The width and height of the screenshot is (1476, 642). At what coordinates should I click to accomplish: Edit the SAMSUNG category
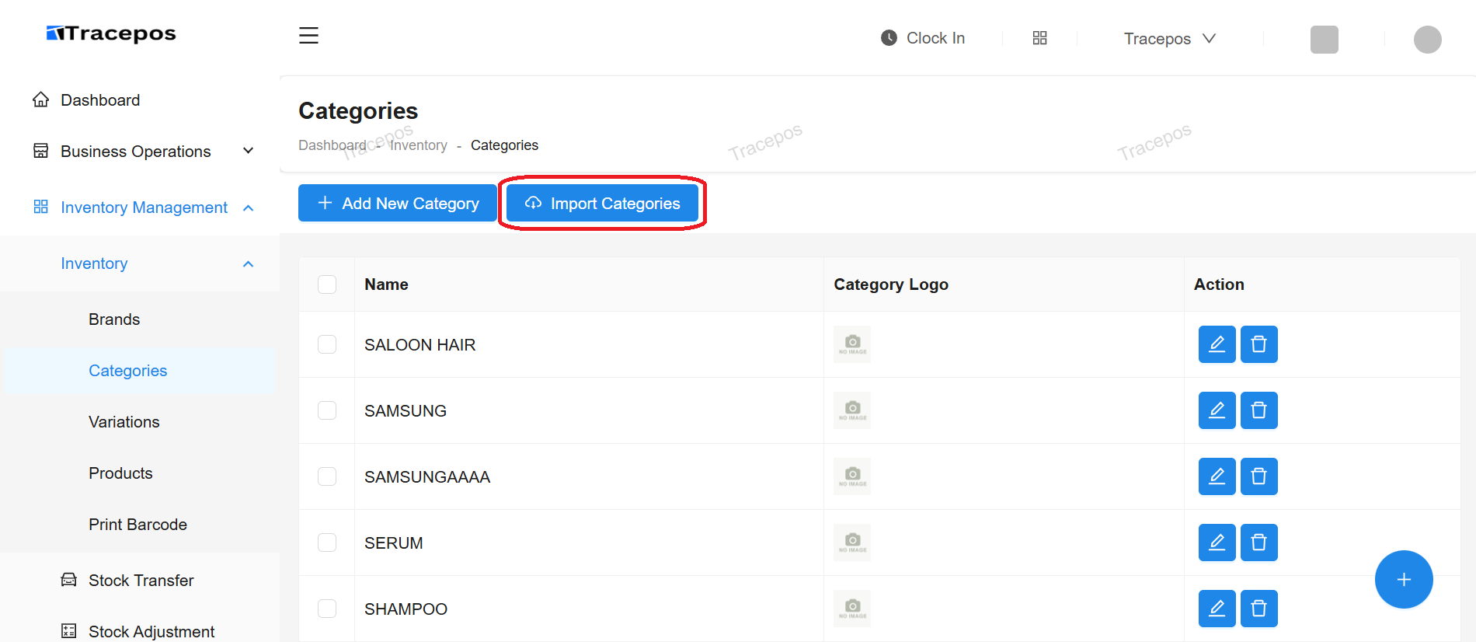tap(1217, 410)
